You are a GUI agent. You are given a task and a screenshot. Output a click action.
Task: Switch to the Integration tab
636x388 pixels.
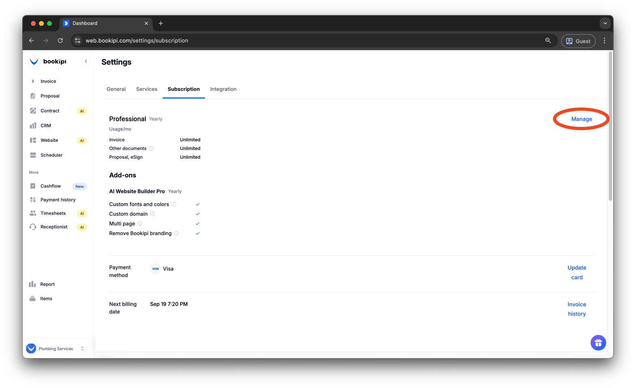(x=223, y=89)
